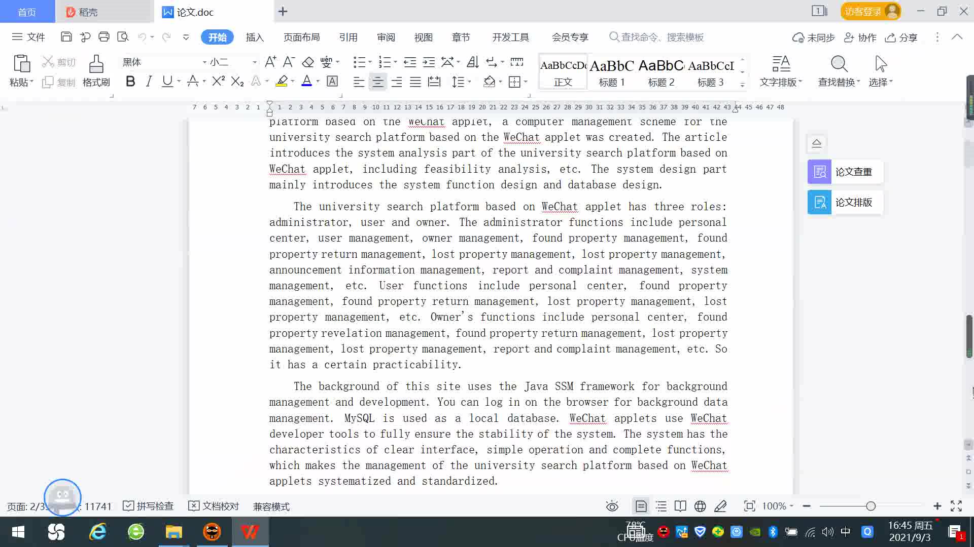Open the font name dropdown (黑体)

click(x=204, y=62)
